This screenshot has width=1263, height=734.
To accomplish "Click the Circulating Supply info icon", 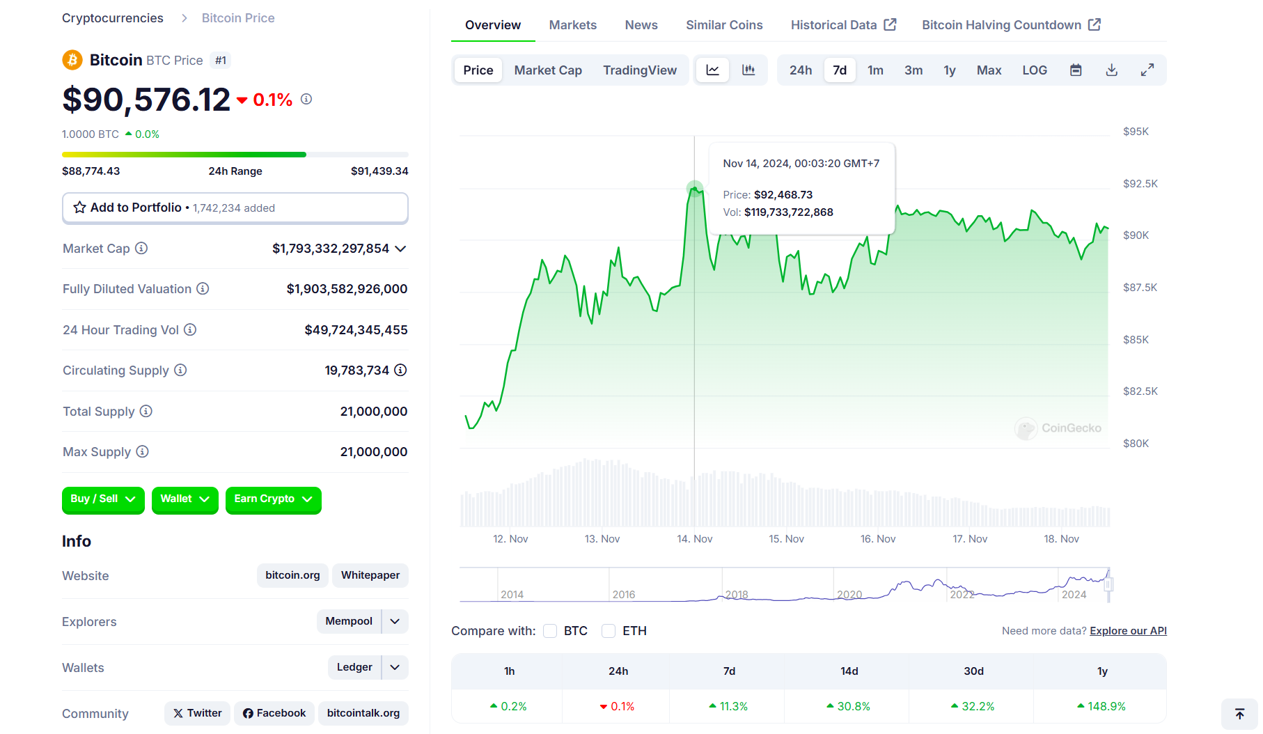I will point(180,370).
